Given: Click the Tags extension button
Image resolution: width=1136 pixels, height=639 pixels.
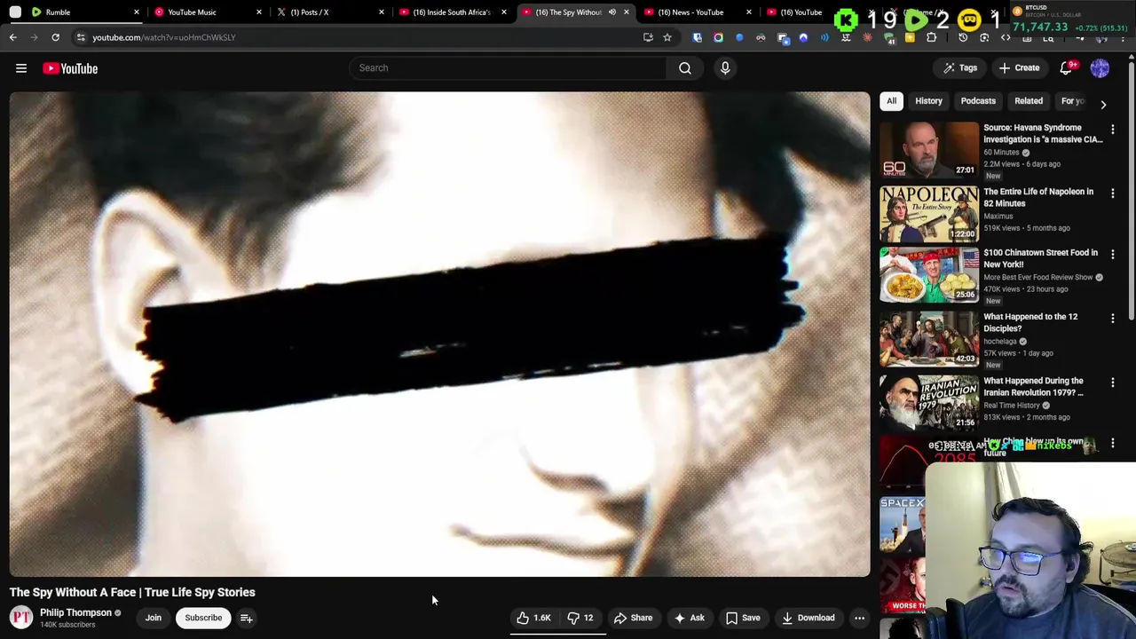Looking at the screenshot, I should (960, 68).
